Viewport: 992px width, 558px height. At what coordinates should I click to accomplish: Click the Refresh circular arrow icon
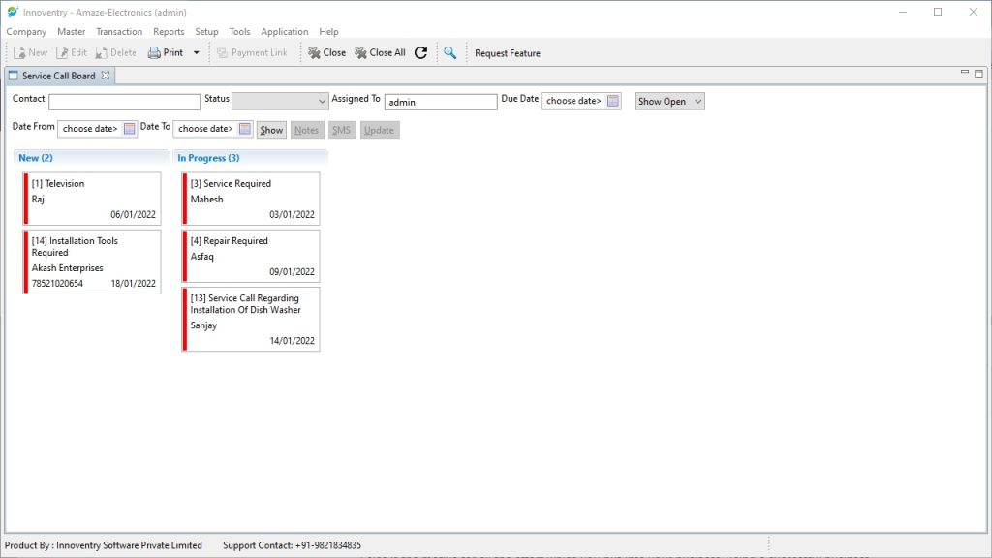coord(420,53)
